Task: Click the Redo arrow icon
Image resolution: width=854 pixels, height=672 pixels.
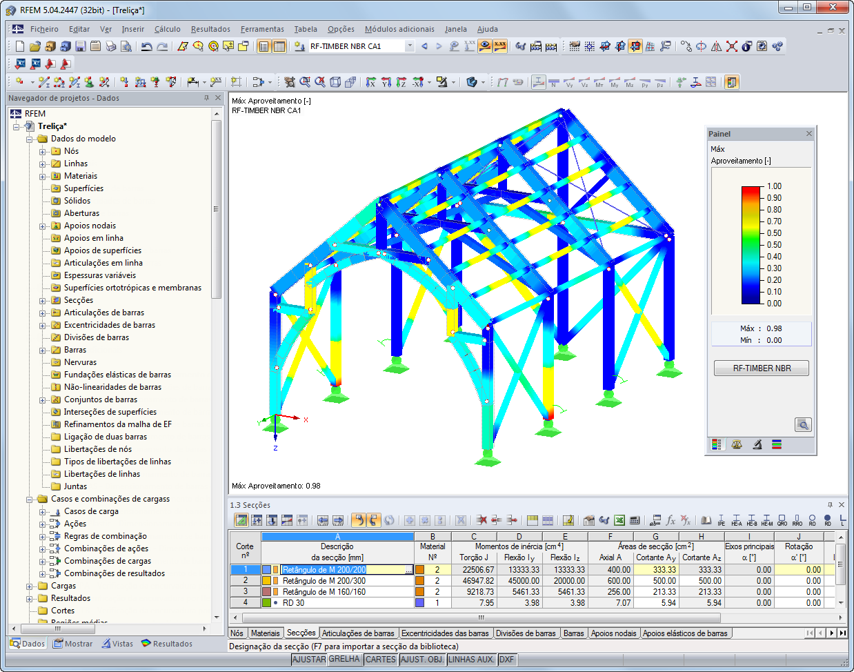Action: 162,46
